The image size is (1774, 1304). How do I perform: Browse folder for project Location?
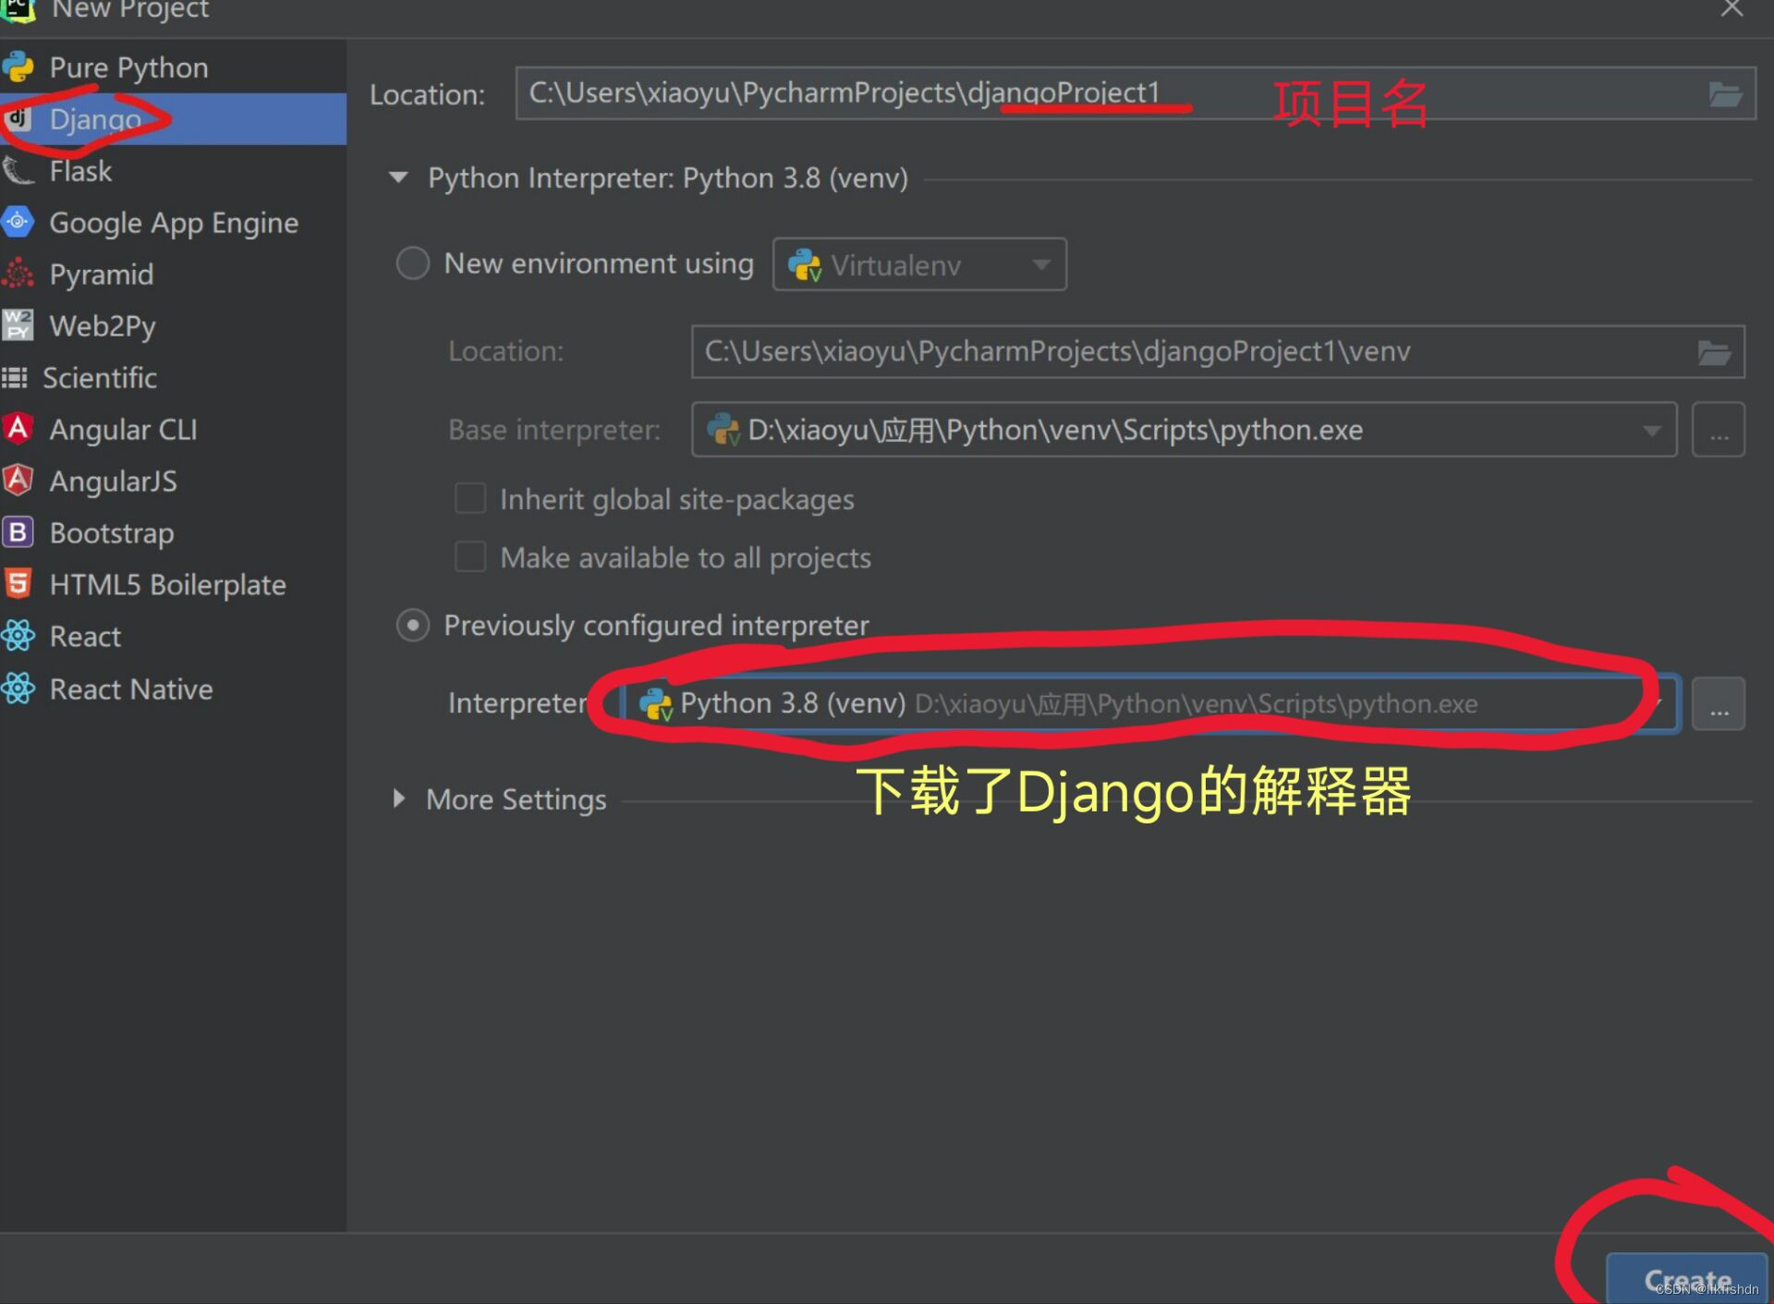tap(1725, 94)
